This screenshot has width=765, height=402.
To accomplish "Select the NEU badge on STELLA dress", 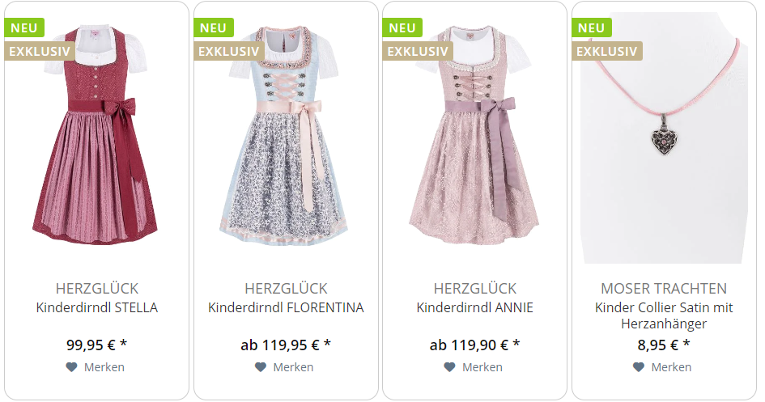I will [x=24, y=28].
